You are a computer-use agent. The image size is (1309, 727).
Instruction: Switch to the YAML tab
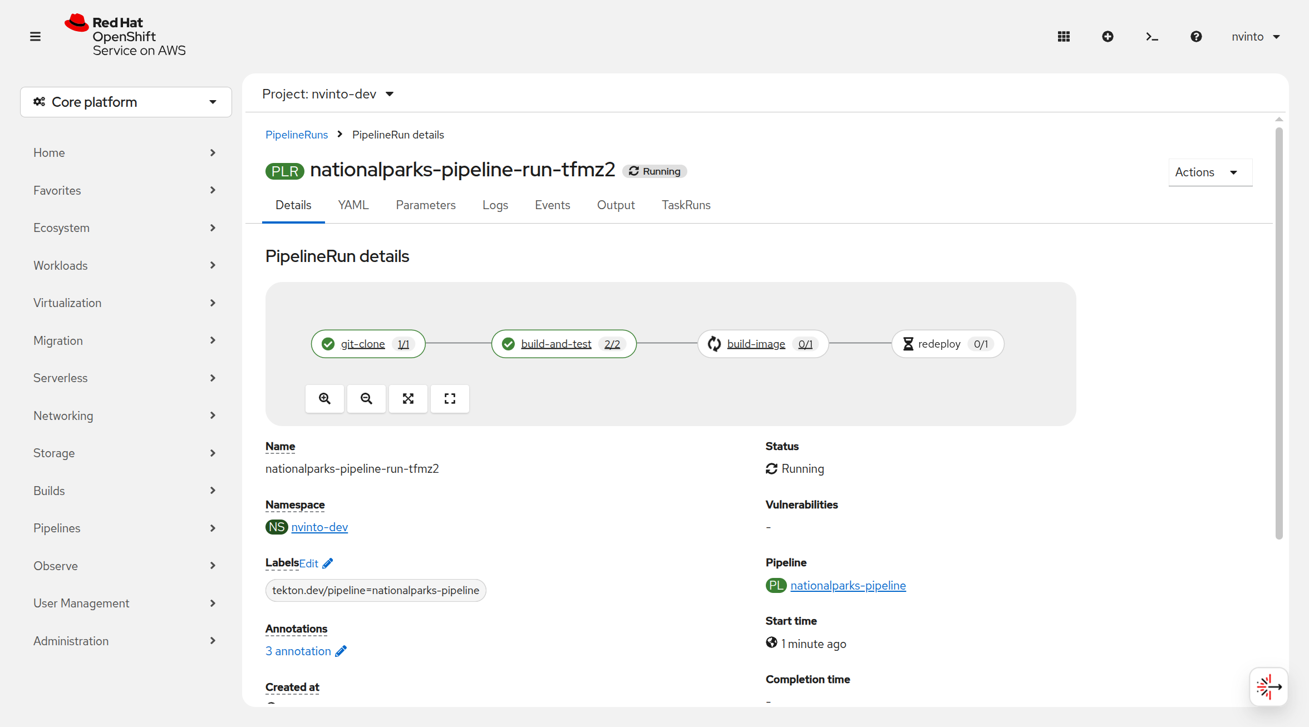tap(353, 205)
